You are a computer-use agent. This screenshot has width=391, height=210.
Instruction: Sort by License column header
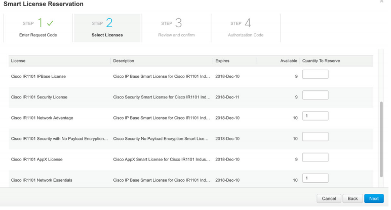point(18,61)
